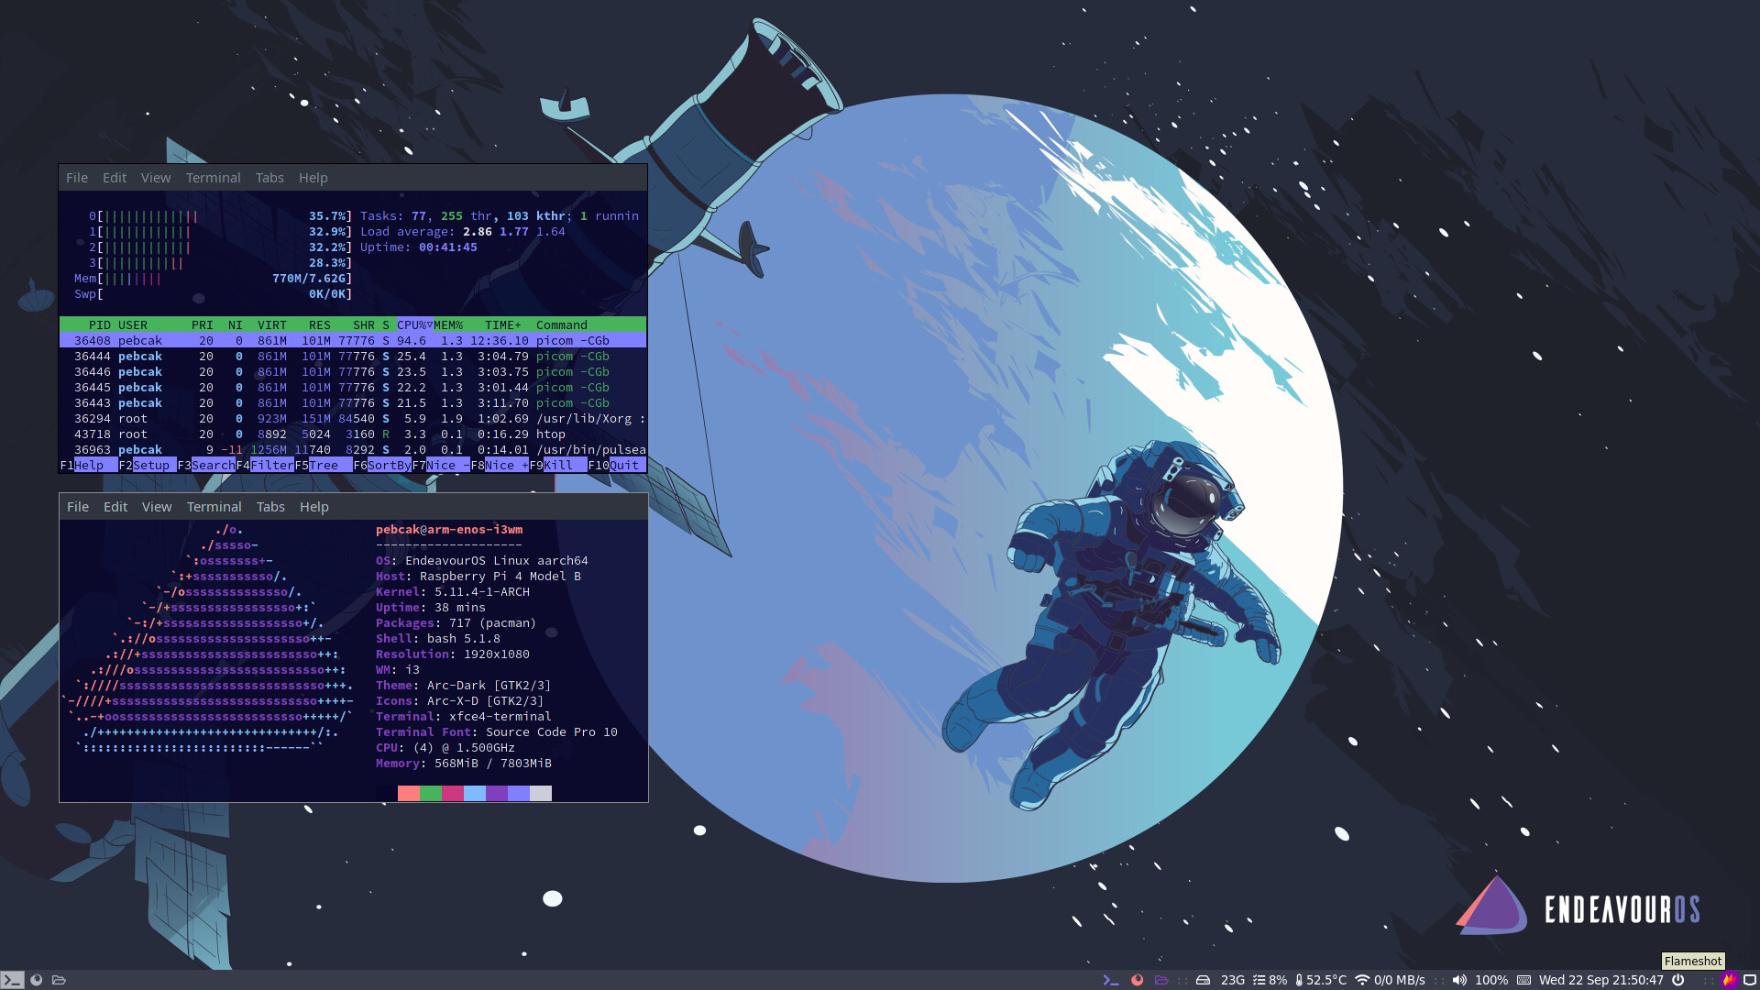Select htop process row PID 36444
This screenshot has width=1760, height=990.
click(353, 357)
